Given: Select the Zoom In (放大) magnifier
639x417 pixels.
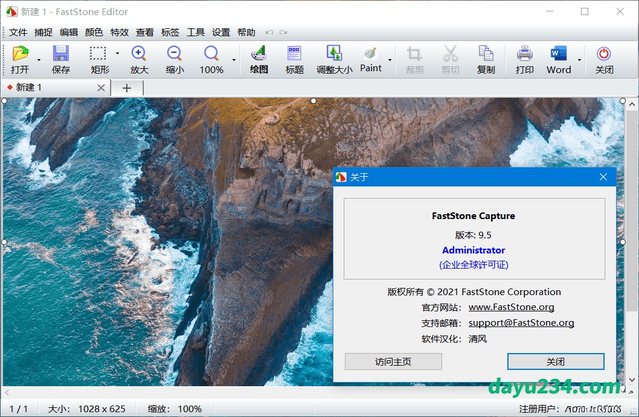Looking at the screenshot, I should 139,54.
